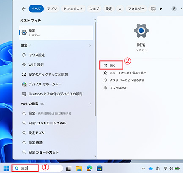Open マウス設定 result
183x173 pixels.
[x=56, y=55]
